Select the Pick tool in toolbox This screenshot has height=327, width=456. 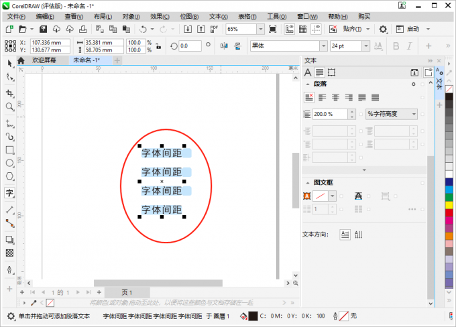tap(9, 63)
